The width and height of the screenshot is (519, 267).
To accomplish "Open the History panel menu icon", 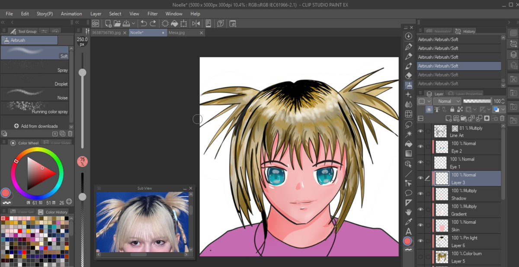I will point(420,31).
